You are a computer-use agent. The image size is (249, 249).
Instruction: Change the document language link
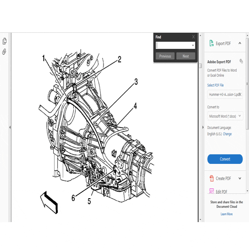pos(227,134)
